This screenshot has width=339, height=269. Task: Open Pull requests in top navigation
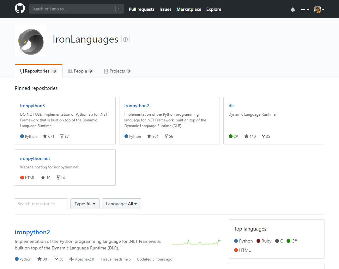142,9
